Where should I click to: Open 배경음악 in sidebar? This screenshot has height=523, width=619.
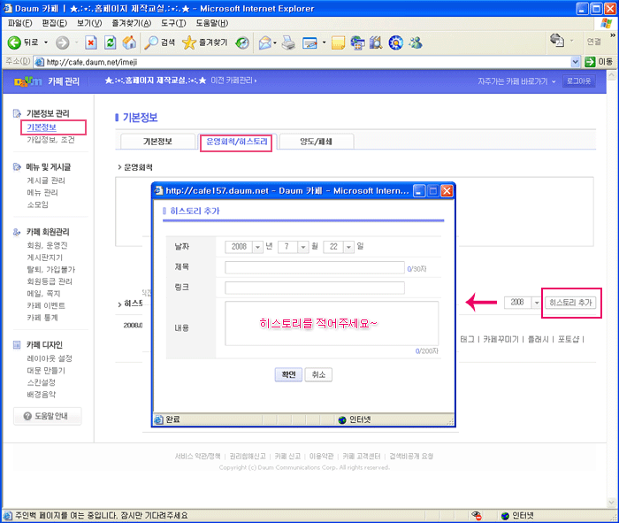(x=42, y=395)
